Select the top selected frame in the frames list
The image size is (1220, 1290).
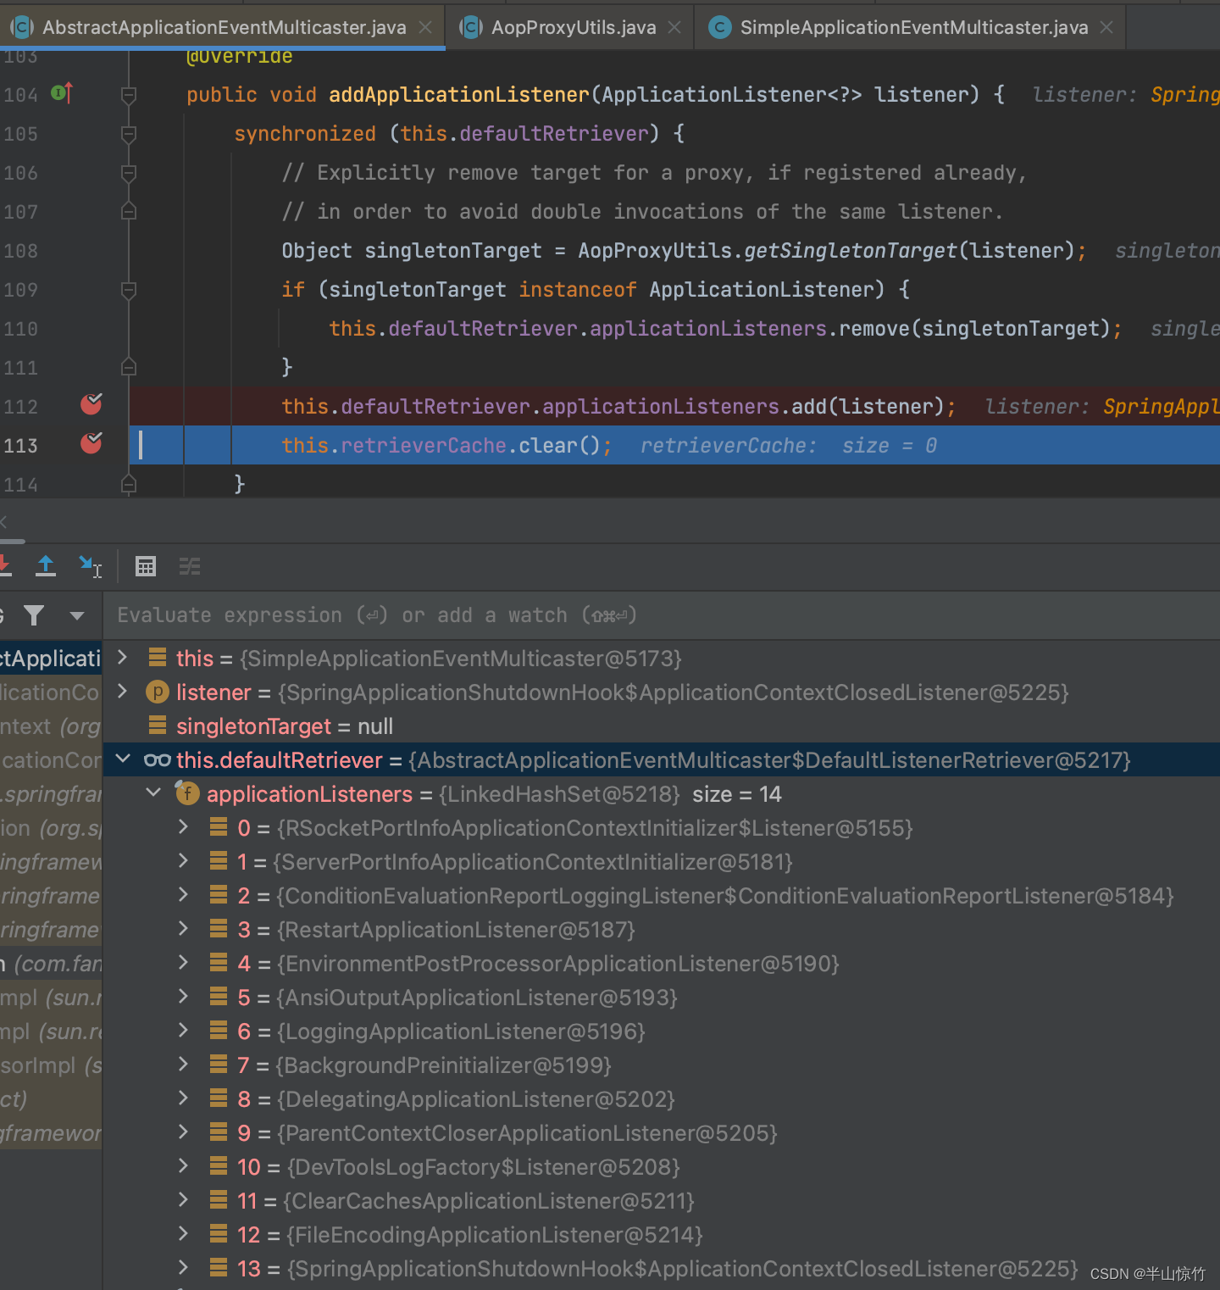point(51,659)
